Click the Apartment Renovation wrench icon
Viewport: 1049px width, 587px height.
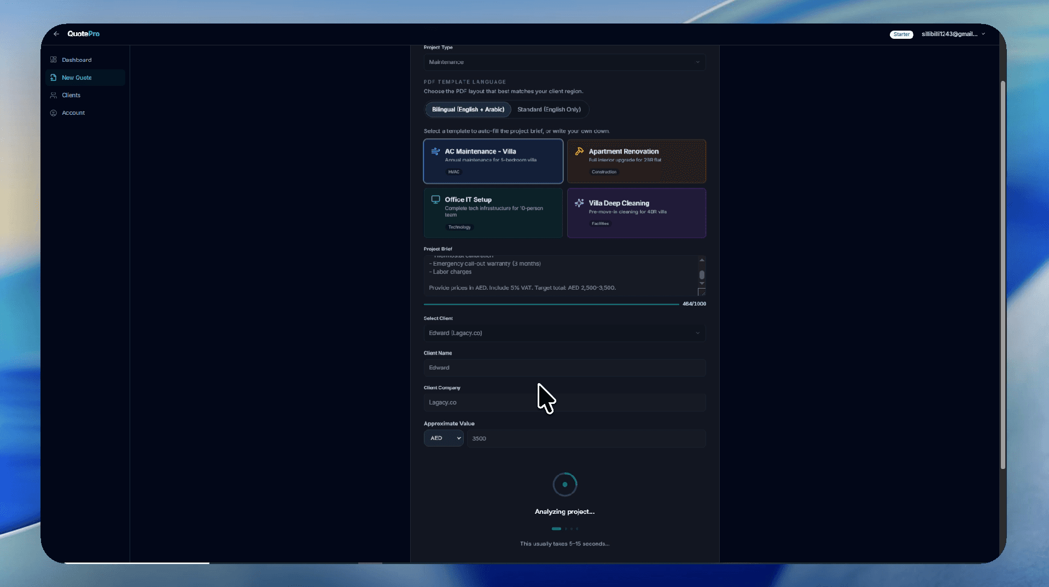click(579, 151)
